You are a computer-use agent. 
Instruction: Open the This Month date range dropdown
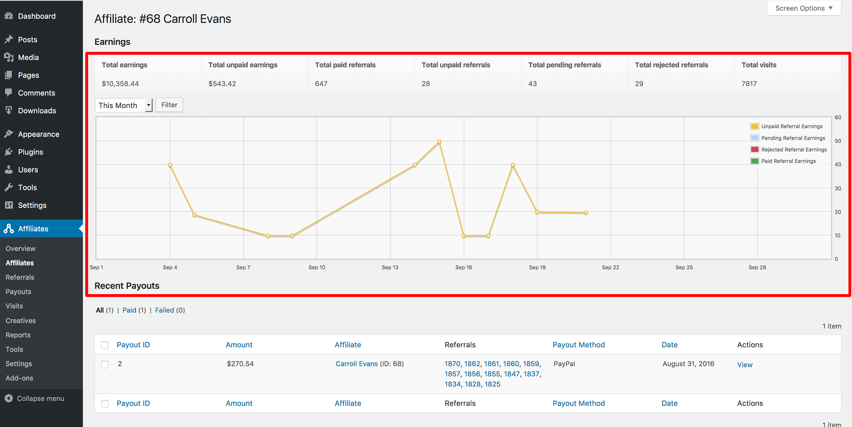tap(123, 105)
